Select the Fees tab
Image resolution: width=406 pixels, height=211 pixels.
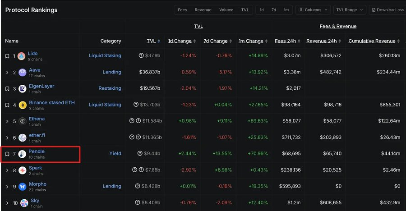182,10
